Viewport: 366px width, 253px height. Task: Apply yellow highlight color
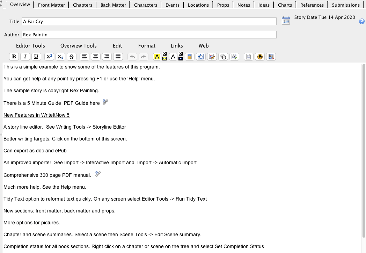157,57
